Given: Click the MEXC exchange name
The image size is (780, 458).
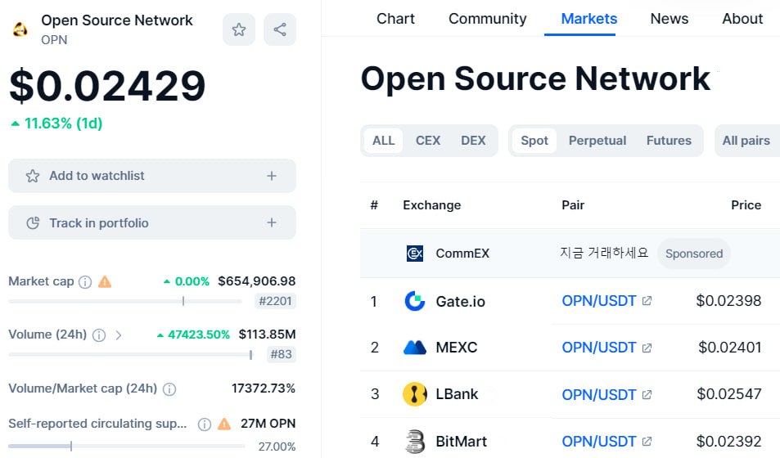Looking at the screenshot, I should [456, 347].
